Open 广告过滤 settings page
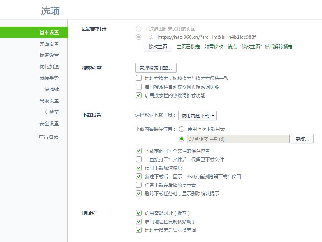 (x=49, y=137)
